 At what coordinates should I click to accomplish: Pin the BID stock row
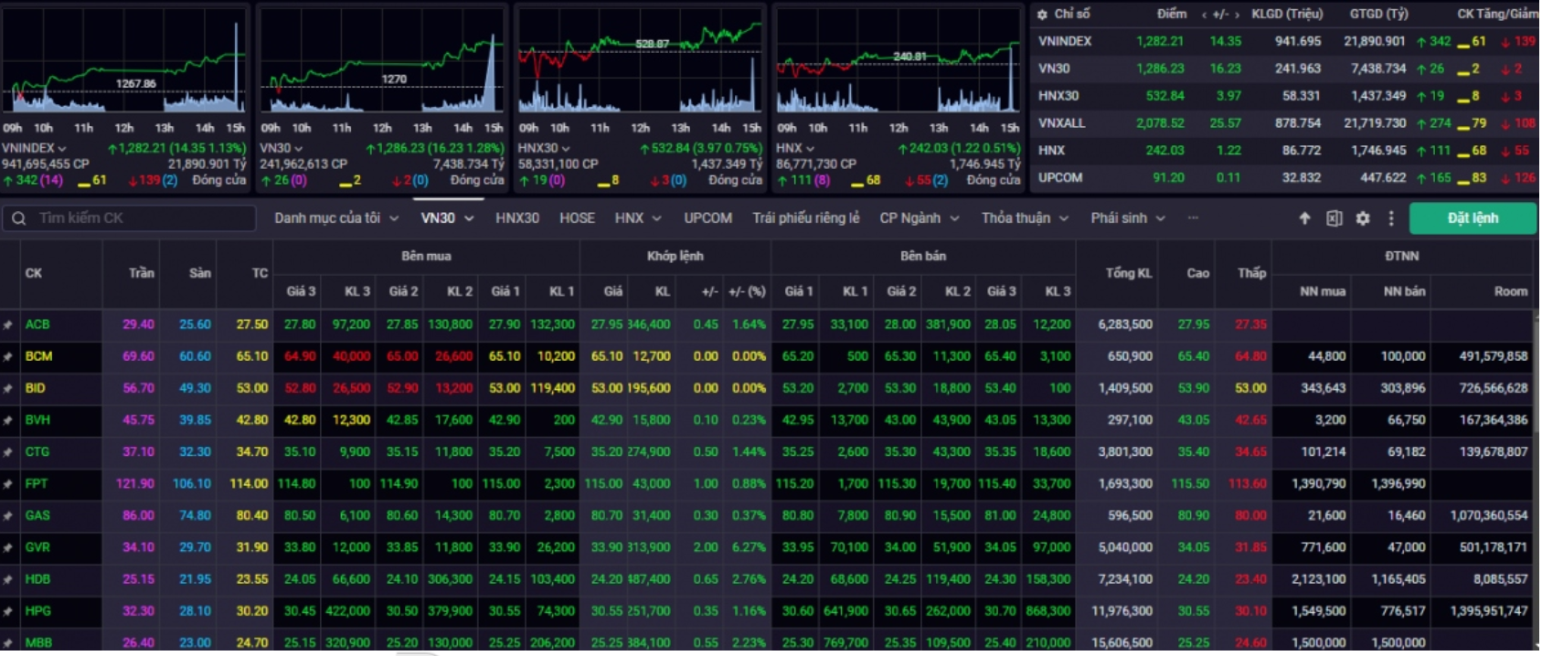8,388
